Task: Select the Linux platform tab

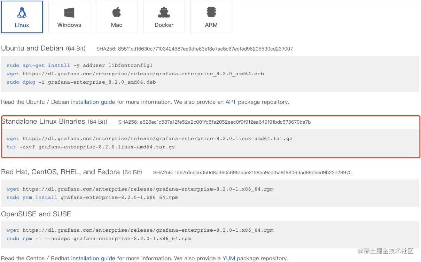Action: (x=22, y=17)
